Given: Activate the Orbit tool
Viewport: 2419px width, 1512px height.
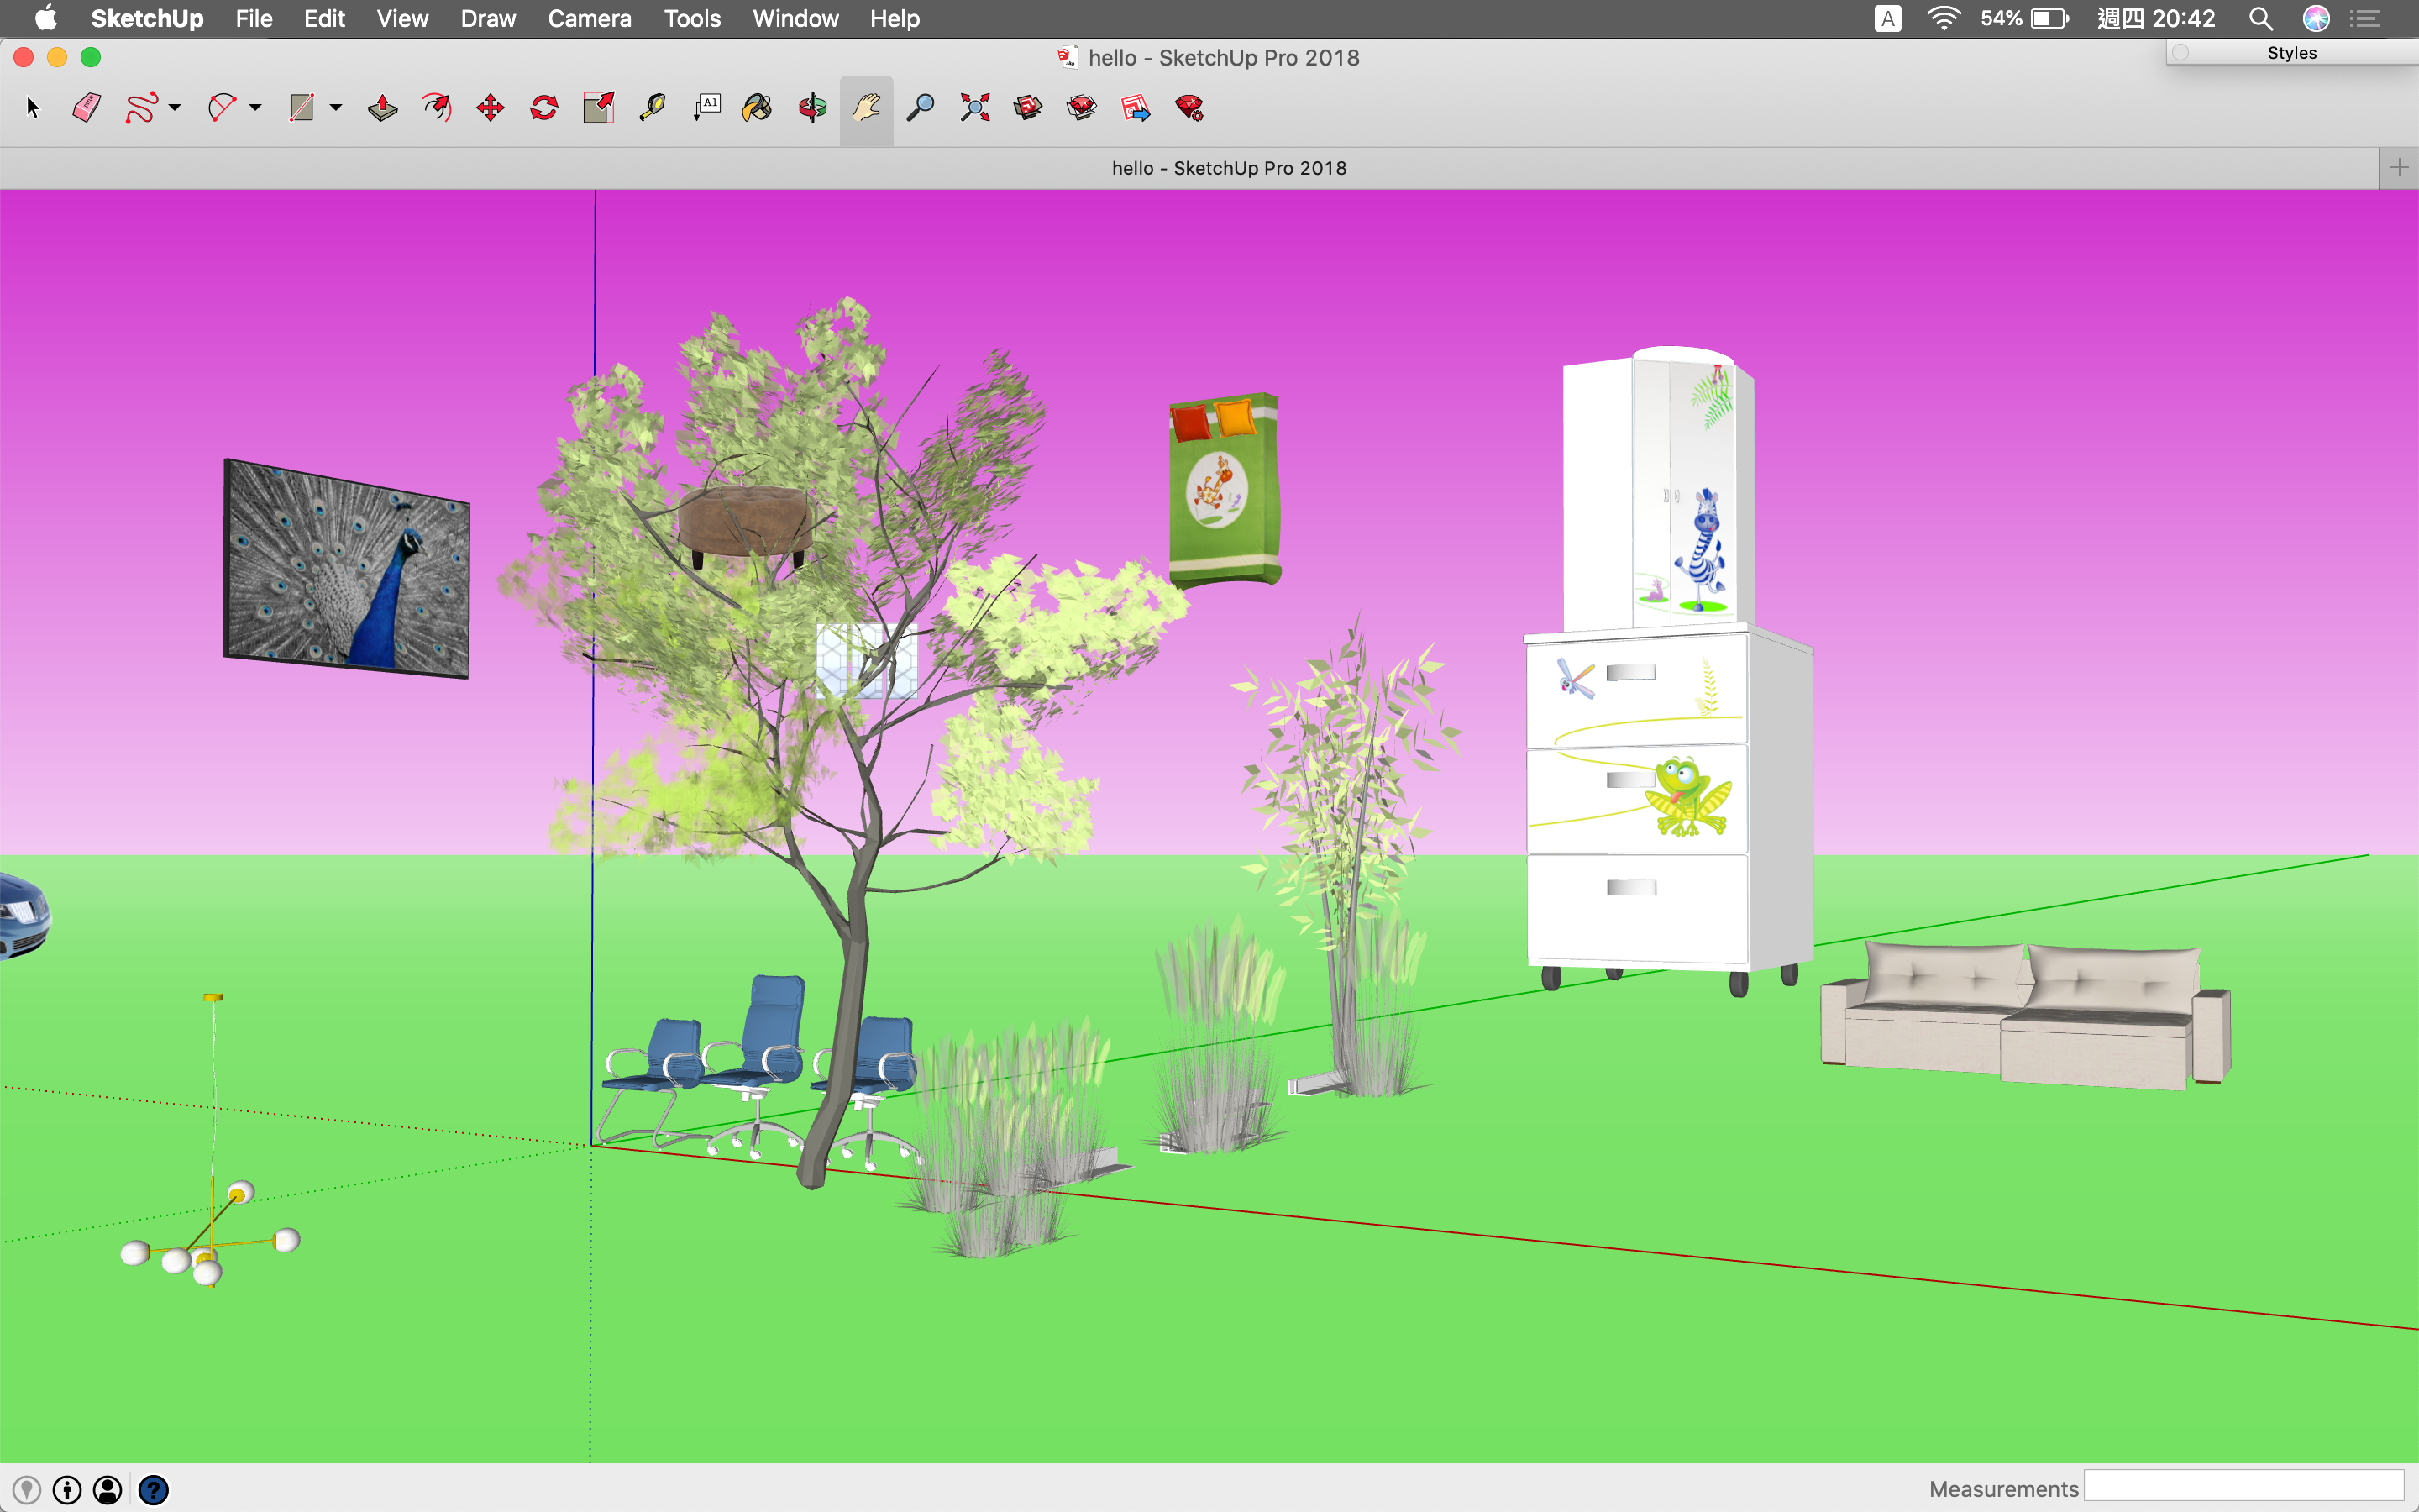Looking at the screenshot, I should tap(811, 108).
